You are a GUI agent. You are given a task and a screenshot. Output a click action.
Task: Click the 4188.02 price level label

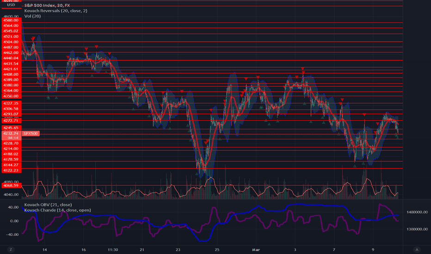click(x=11, y=154)
